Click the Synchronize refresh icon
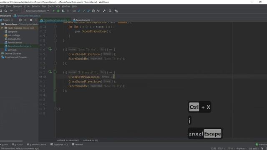 5,11
